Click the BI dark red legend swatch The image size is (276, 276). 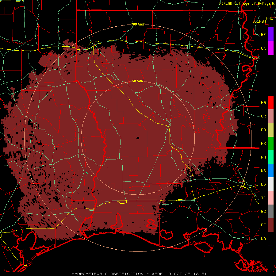(271, 225)
